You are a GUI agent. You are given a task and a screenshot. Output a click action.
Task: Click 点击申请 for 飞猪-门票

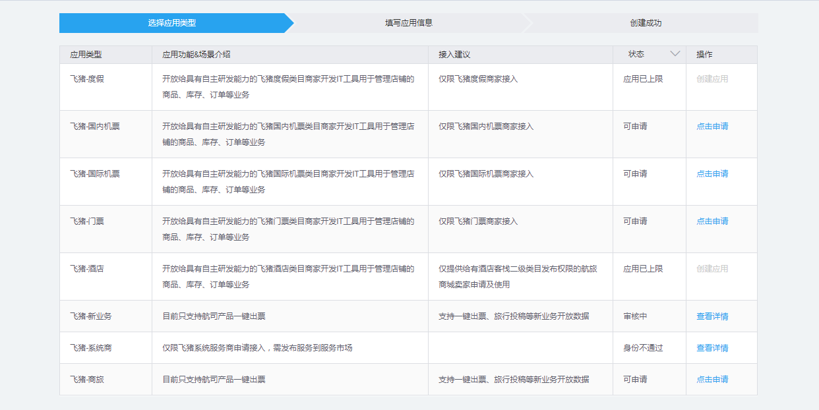tap(712, 221)
